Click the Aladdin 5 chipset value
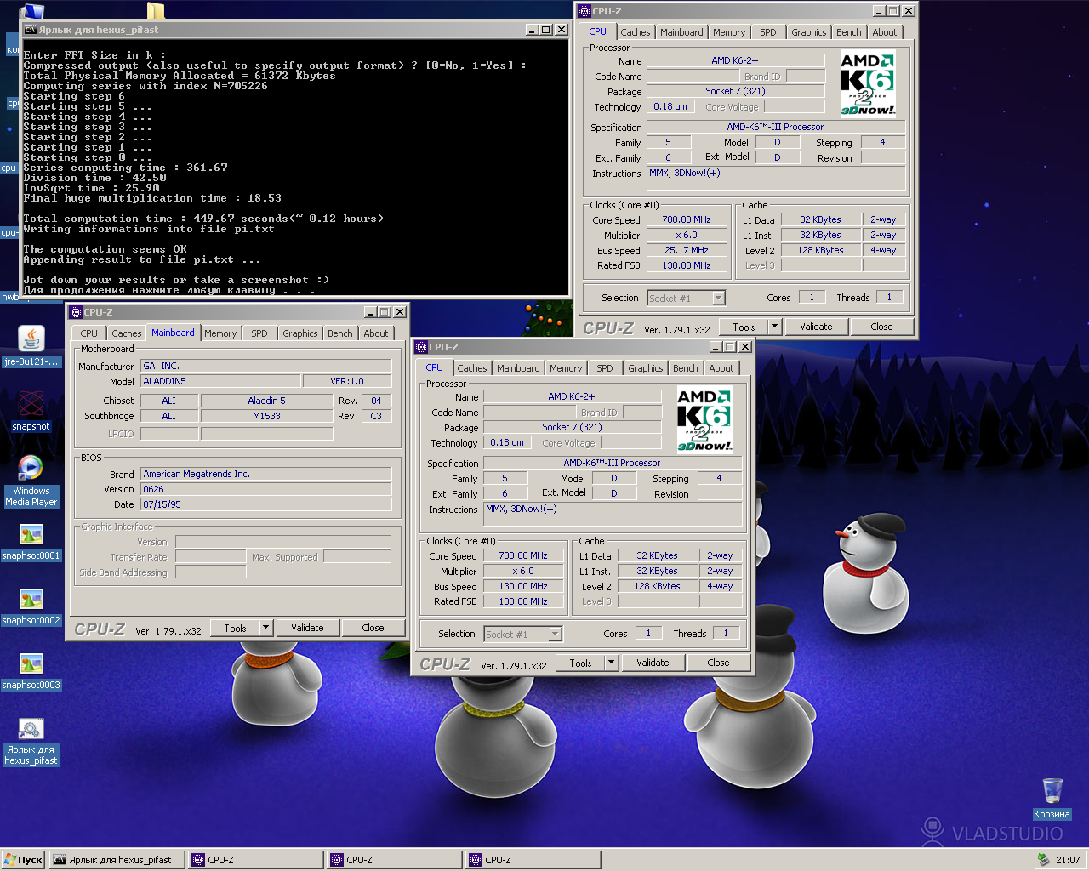Image resolution: width=1089 pixels, height=871 pixels. pyautogui.click(x=266, y=401)
